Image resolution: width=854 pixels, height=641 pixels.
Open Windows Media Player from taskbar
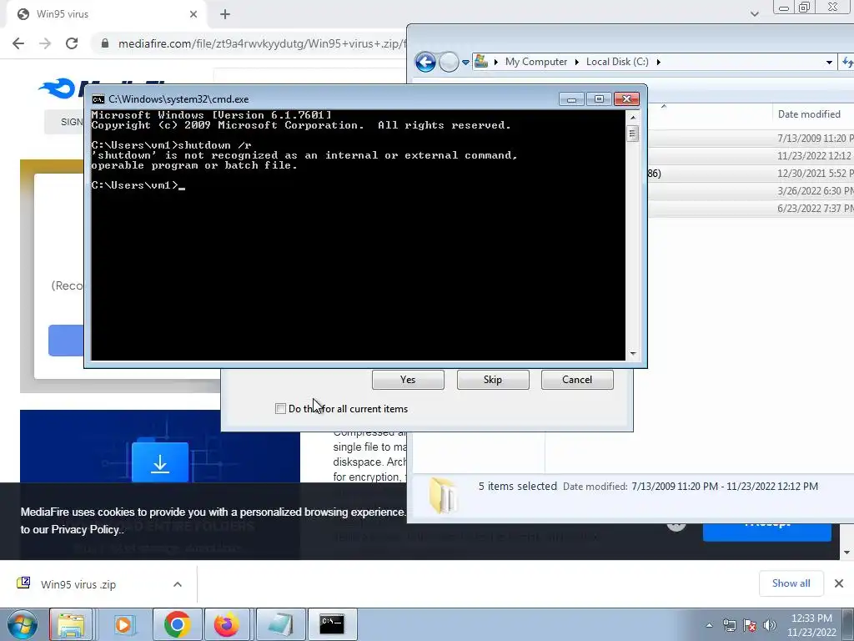click(123, 624)
